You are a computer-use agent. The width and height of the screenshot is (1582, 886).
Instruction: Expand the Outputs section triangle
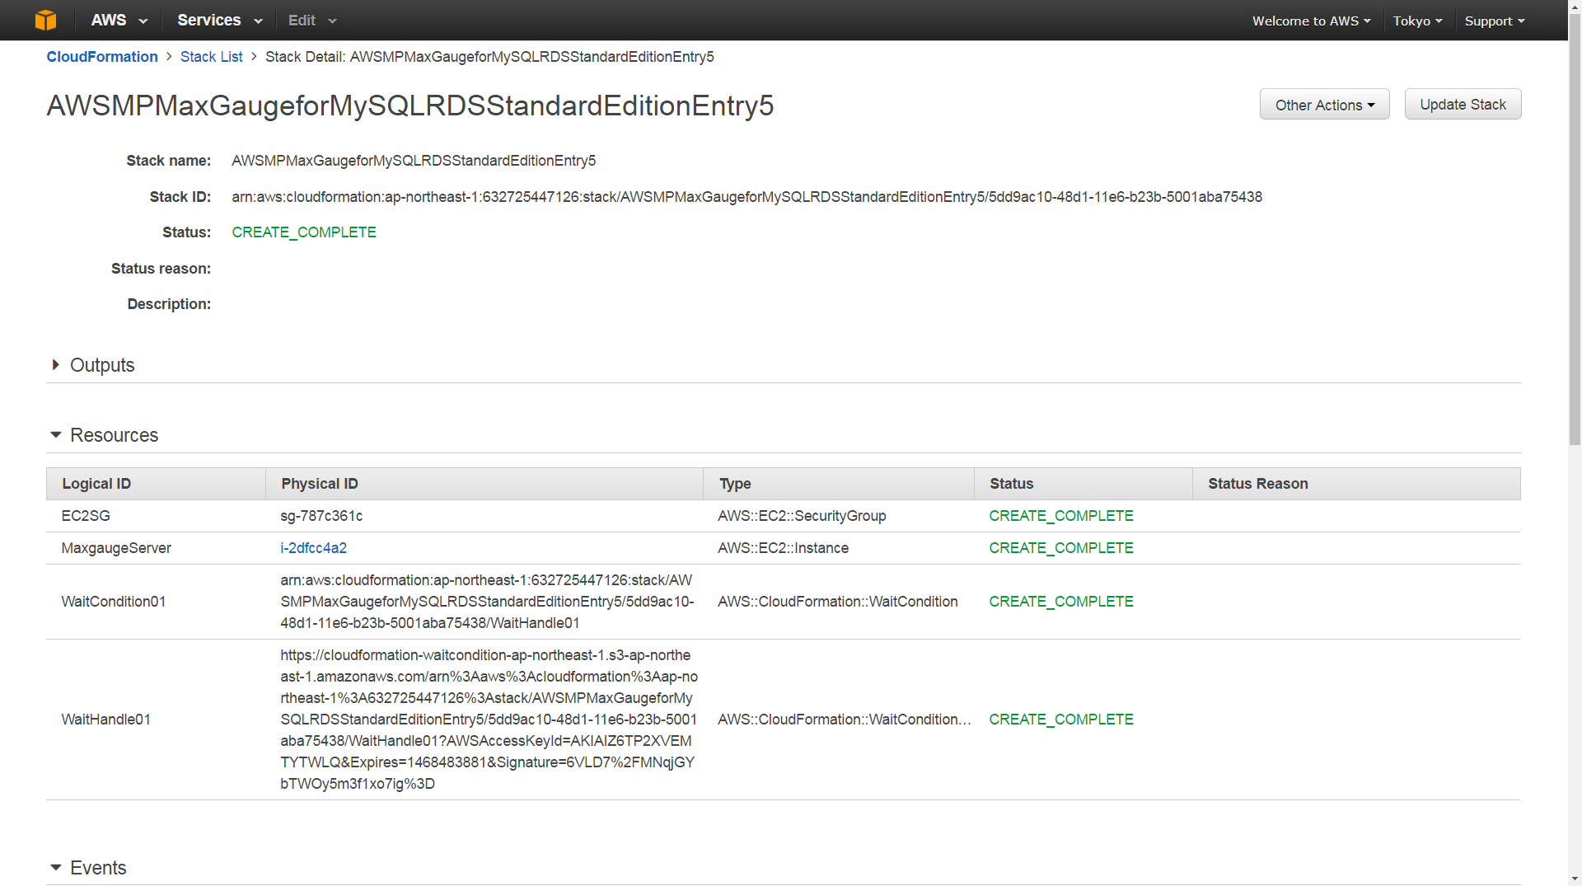click(x=55, y=365)
